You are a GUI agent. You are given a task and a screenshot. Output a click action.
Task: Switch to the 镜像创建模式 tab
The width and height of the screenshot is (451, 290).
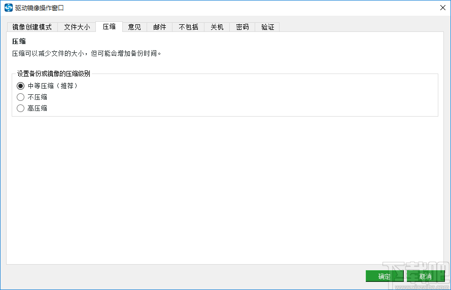[32, 27]
